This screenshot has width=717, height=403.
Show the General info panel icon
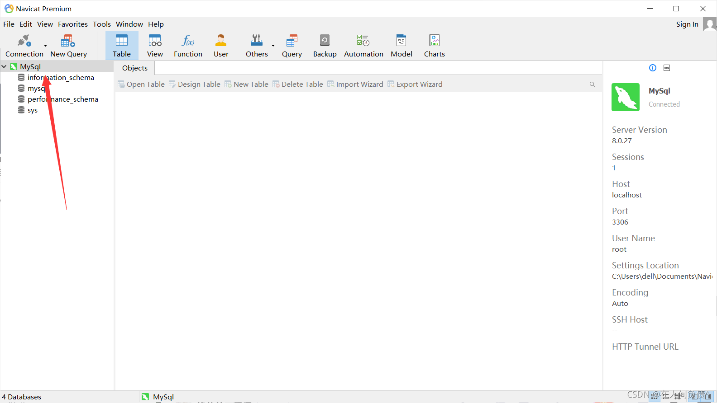click(x=653, y=68)
